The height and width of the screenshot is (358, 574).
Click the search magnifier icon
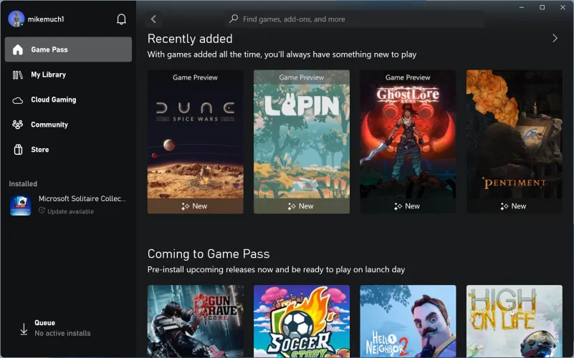coord(234,19)
